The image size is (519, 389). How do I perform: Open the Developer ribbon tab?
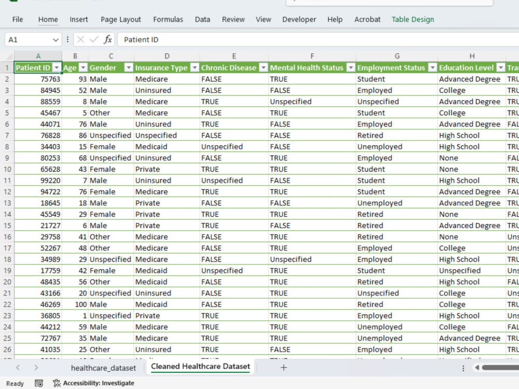(x=299, y=20)
